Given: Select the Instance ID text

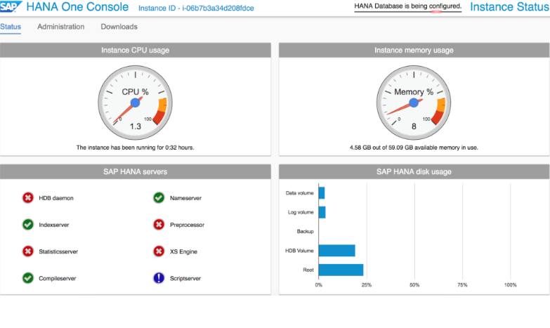Looking at the screenshot, I should point(196,8).
